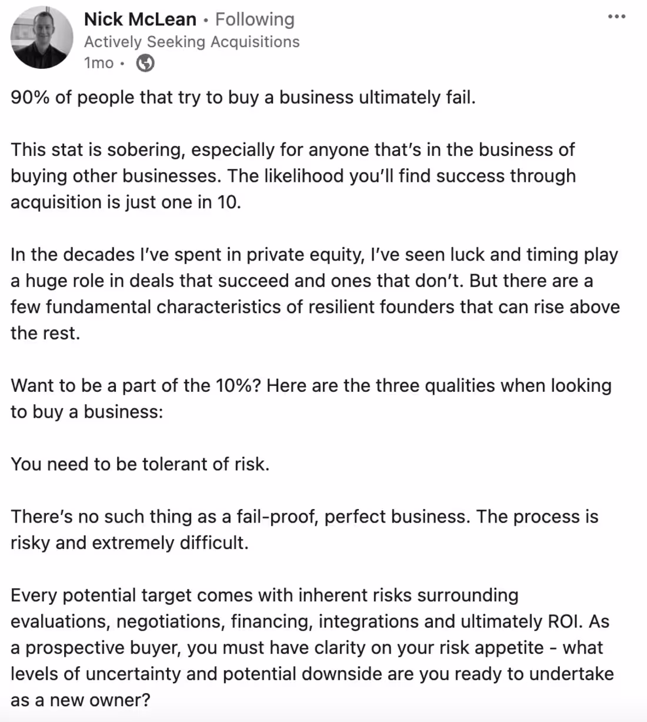Click the 1mo post timestamp
The width and height of the screenshot is (647, 722).
pyautogui.click(x=98, y=63)
